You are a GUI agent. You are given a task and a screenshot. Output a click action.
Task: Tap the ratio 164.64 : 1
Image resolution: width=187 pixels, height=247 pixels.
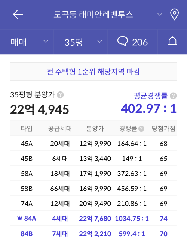(x=132, y=144)
